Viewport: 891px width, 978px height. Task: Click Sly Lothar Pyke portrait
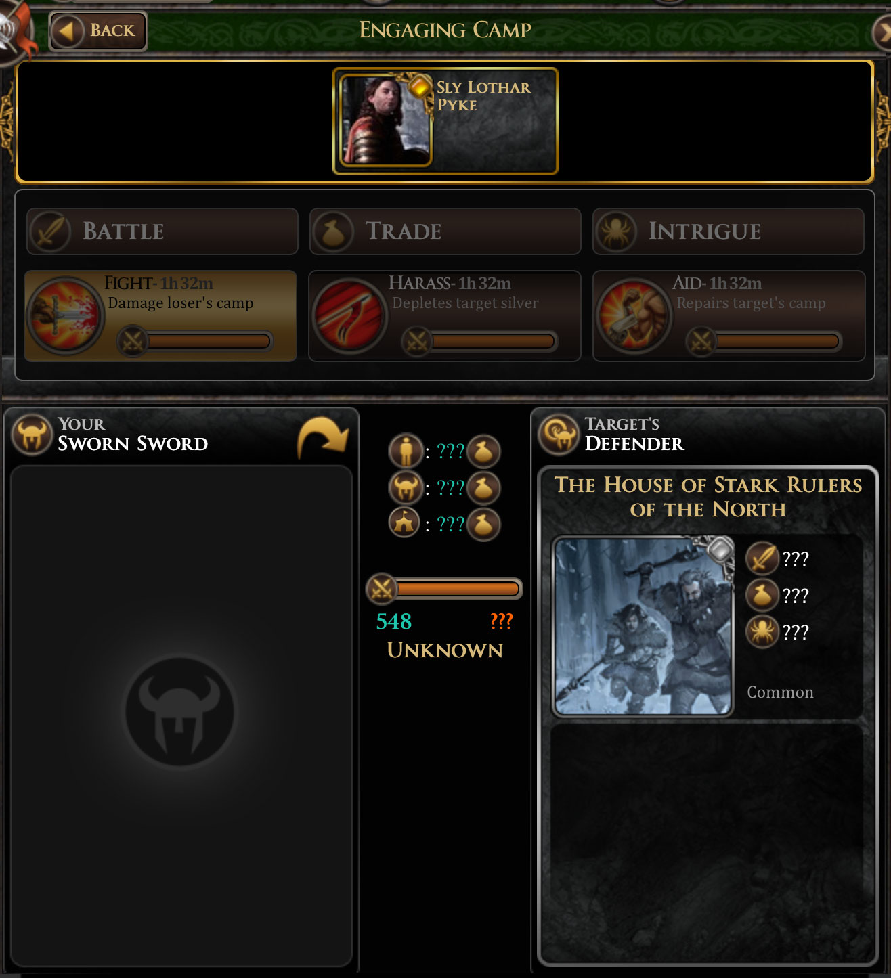tap(385, 120)
